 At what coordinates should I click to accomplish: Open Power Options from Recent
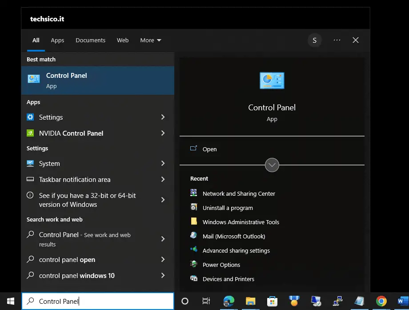[x=215, y=265]
